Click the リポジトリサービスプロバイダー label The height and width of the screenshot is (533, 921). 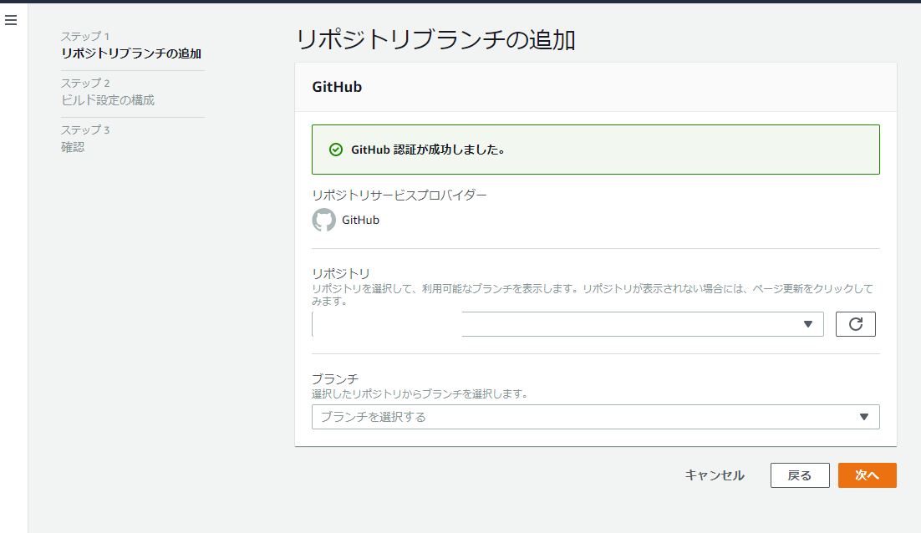pyautogui.click(x=399, y=195)
